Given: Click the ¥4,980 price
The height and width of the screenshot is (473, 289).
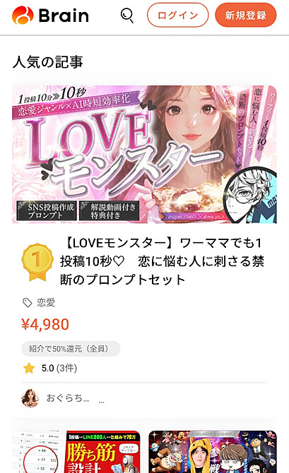Looking at the screenshot, I should pyautogui.click(x=45, y=324).
